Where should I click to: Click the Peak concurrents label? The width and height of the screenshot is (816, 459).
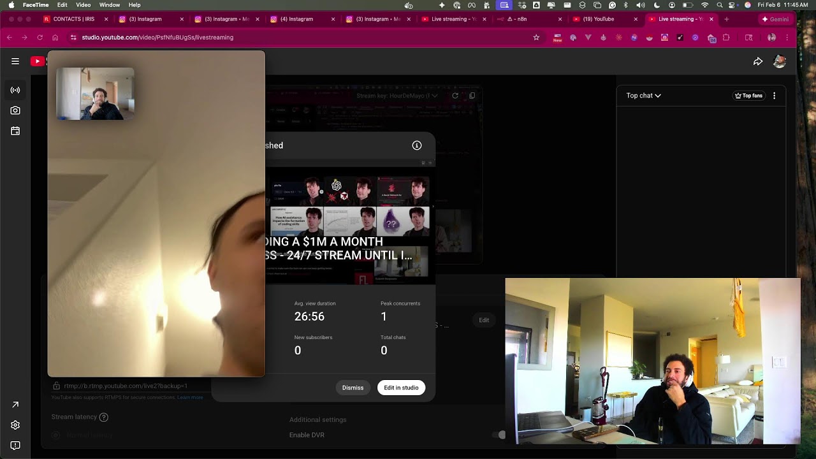(x=400, y=303)
